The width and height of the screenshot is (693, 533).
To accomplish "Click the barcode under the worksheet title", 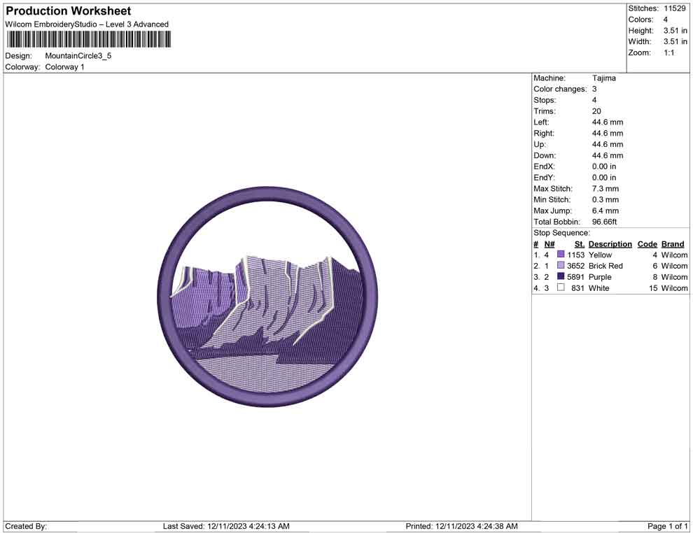I will (88, 40).
